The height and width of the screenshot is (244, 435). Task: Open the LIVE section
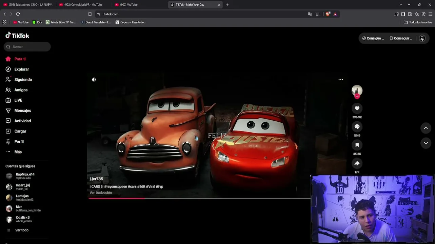(14, 100)
